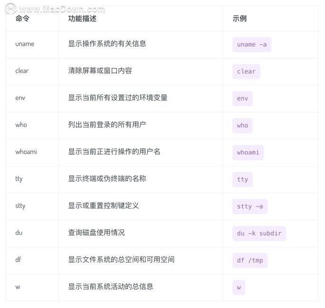Select the description 清除屏幕或窗口内容
The height and width of the screenshot is (308, 325).
100,71
